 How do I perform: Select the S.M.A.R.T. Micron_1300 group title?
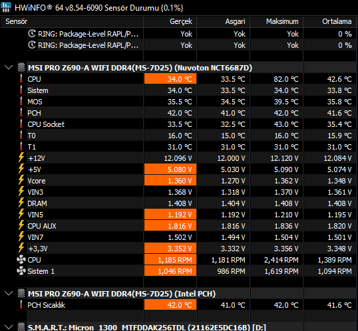point(147,328)
